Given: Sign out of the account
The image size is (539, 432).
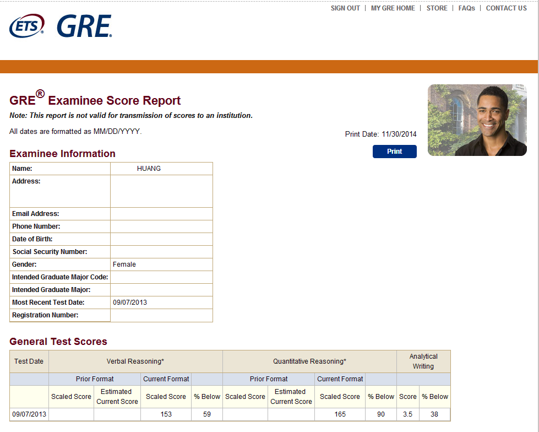Looking at the screenshot, I should (x=345, y=8).
